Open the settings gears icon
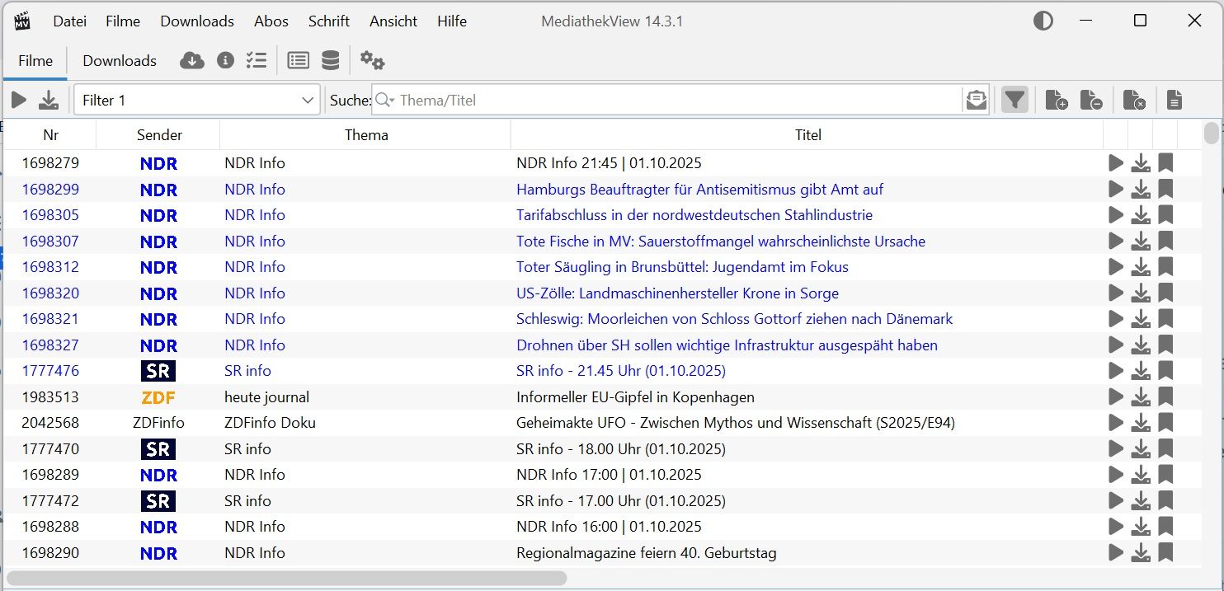This screenshot has width=1224, height=591. pos(372,60)
